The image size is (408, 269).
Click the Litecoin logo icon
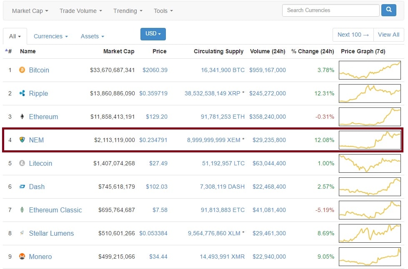pos(22,163)
